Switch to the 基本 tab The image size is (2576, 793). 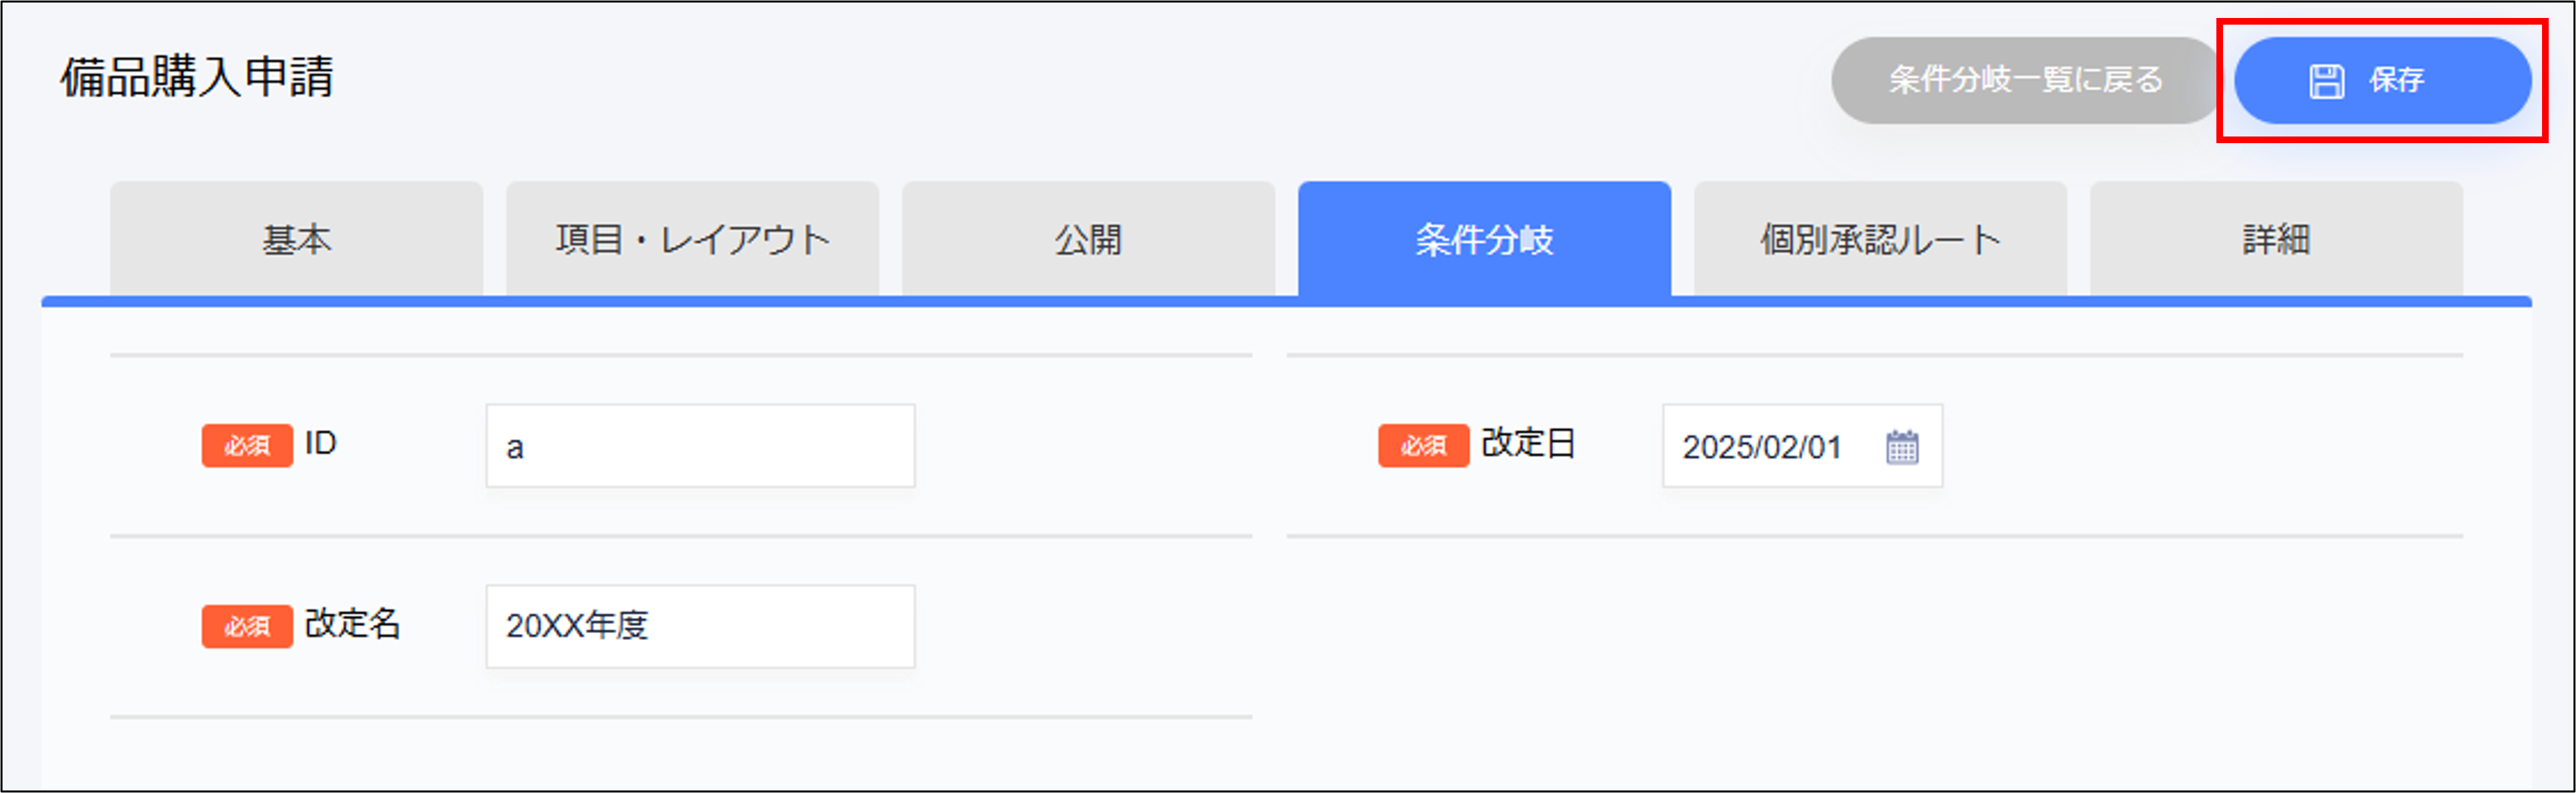click(296, 240)
